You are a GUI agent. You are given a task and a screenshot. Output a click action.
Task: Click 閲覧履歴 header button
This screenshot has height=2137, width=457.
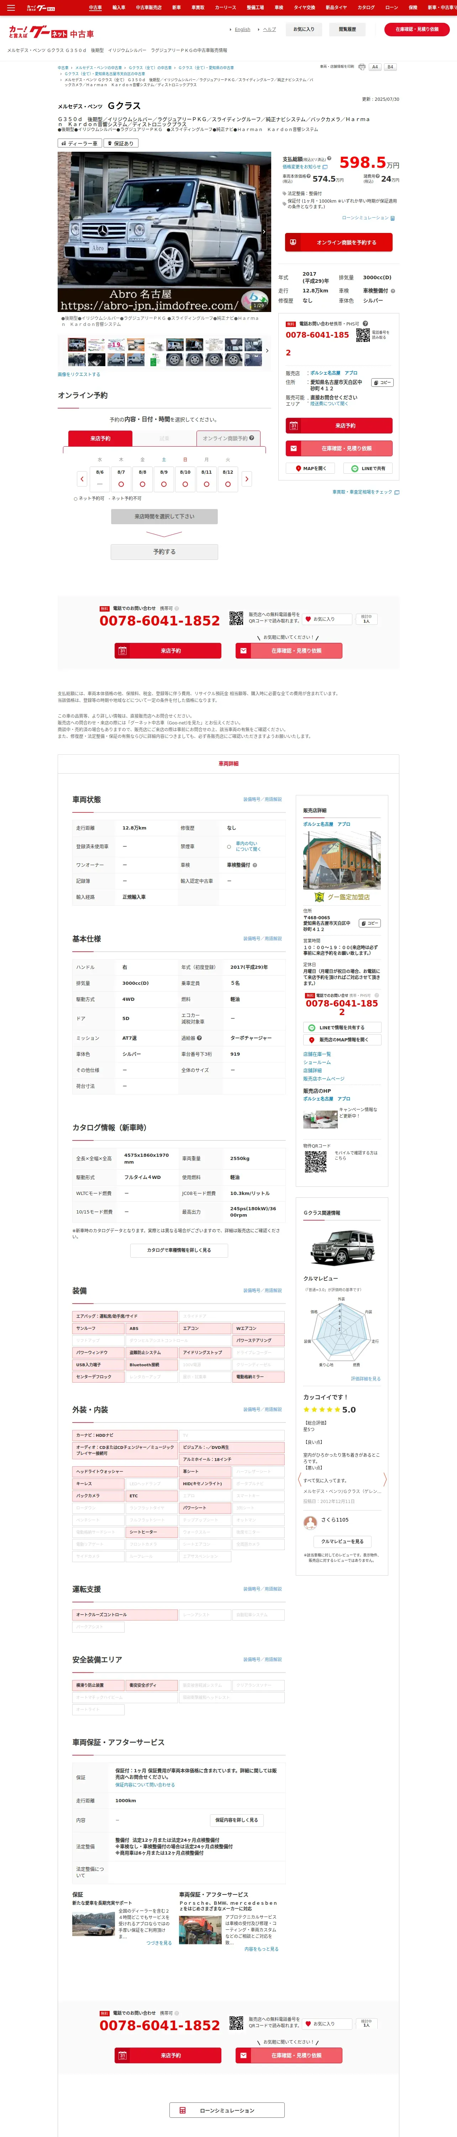[x=347, y=29]
